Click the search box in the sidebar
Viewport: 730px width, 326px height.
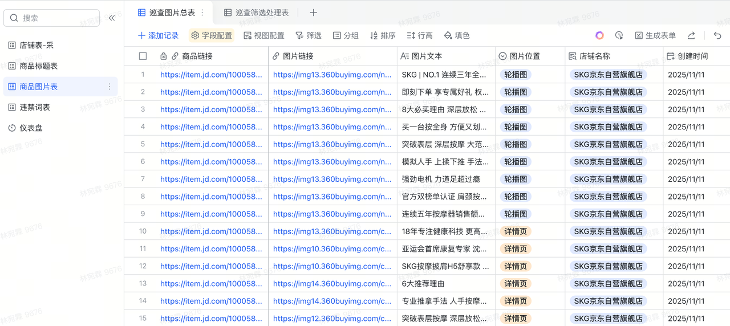coord(51,18)
